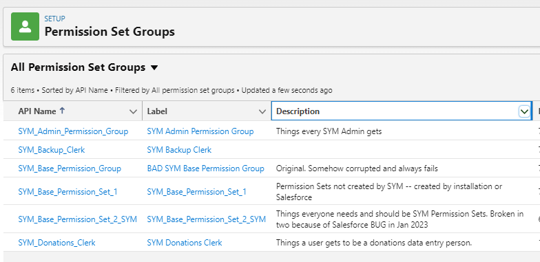The width and height of the screenshot is (540, 262).
Task: Click the SYM Backup Clerk label link
Action: 179,150
